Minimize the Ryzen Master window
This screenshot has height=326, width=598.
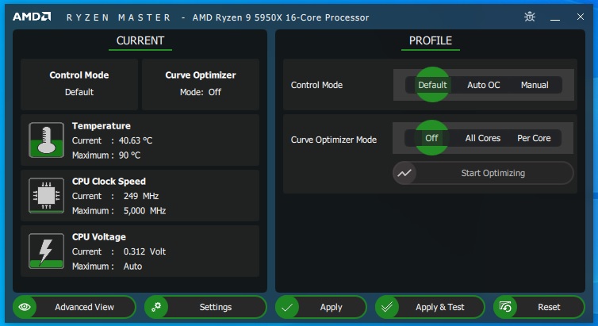tap(557, 17)
